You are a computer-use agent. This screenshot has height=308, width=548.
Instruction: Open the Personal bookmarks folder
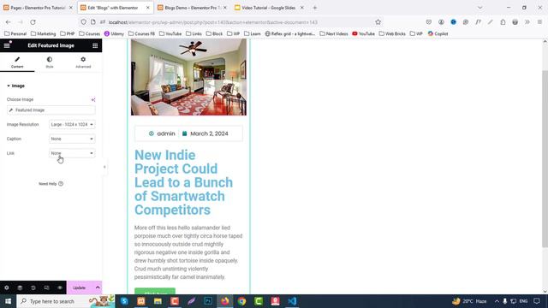(x=15, y=34)
